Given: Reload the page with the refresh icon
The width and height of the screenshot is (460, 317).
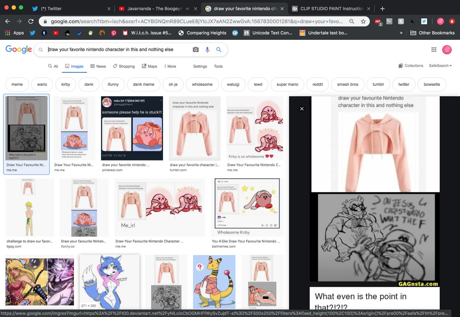Looking at the screenshot, I should [31, 22].
